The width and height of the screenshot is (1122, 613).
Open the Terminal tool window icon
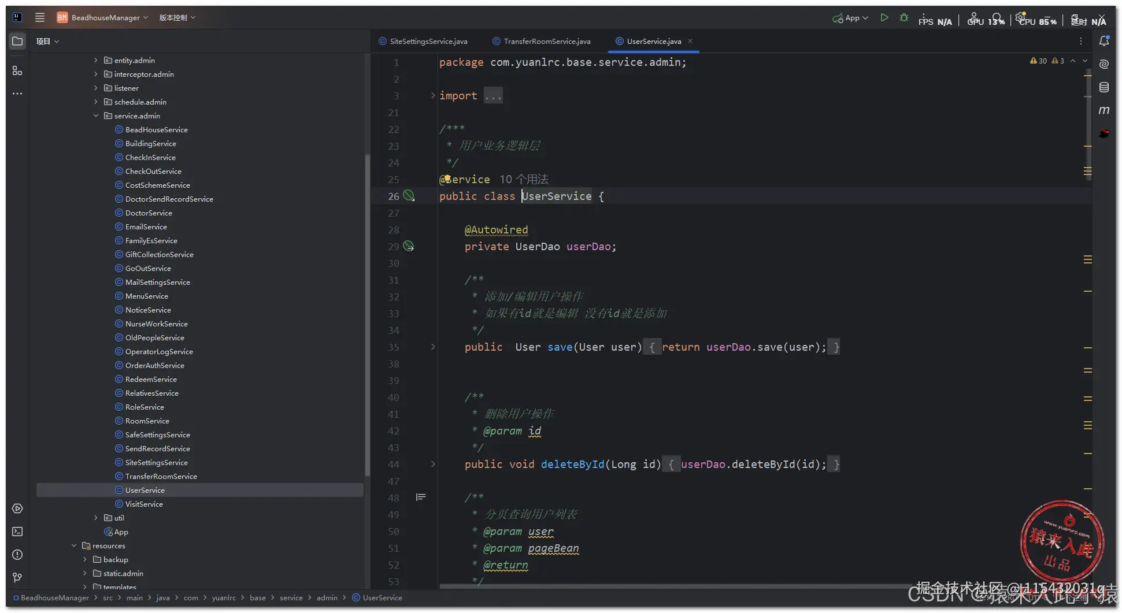pos(17,532)
